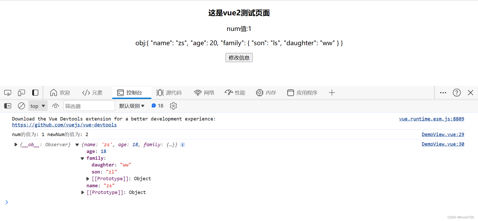Open the vue-devtools GitHub link
Screen dimensions: 478x221
click(64, 125)
